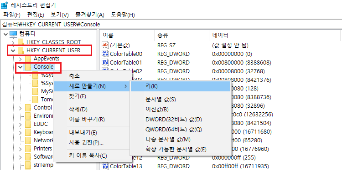Click the HKEY_CURRENT_USER folder icon

tap(21, 50)
